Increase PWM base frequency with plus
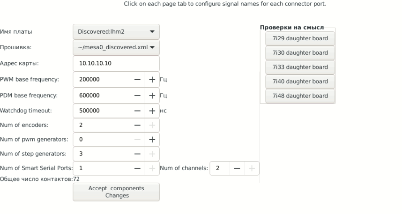The height and width of the screenshot is (214, 402). coord(152,80)
